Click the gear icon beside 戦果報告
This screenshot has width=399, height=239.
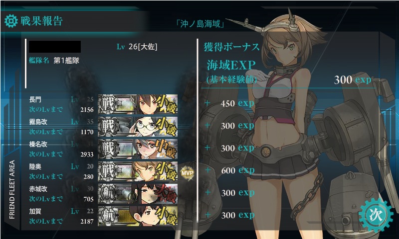[x=11, y=21]
